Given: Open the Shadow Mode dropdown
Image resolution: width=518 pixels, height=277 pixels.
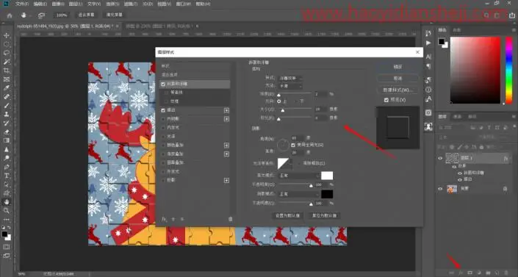Looking at the screenshot, I should [x=299, y=194].
